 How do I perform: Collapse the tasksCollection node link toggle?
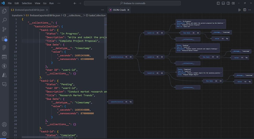(x=131, y=57)
